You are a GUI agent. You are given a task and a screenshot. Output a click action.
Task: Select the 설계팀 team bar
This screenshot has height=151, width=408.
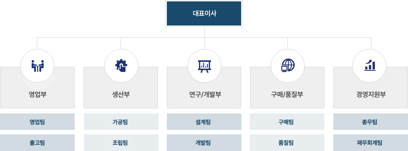coord(204,122)
